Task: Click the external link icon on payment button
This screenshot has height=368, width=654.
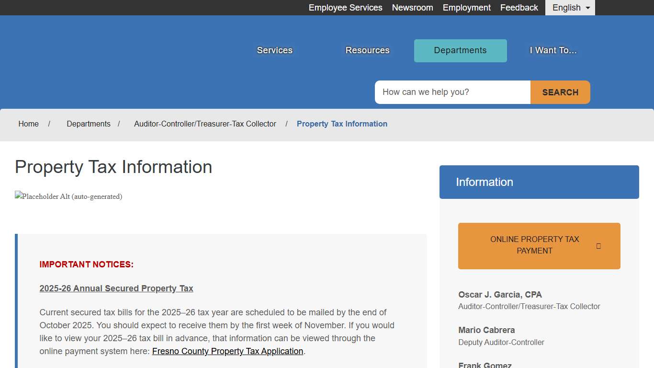Action: 598,246
